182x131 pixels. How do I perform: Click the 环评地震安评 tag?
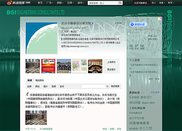point(136,113)
